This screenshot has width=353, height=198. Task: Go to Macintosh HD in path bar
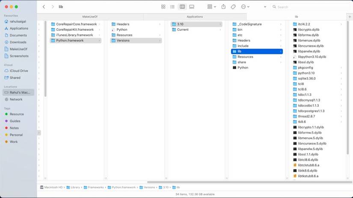(51, 187)
